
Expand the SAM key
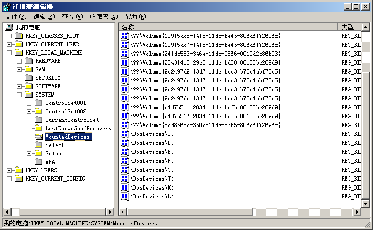19,69
